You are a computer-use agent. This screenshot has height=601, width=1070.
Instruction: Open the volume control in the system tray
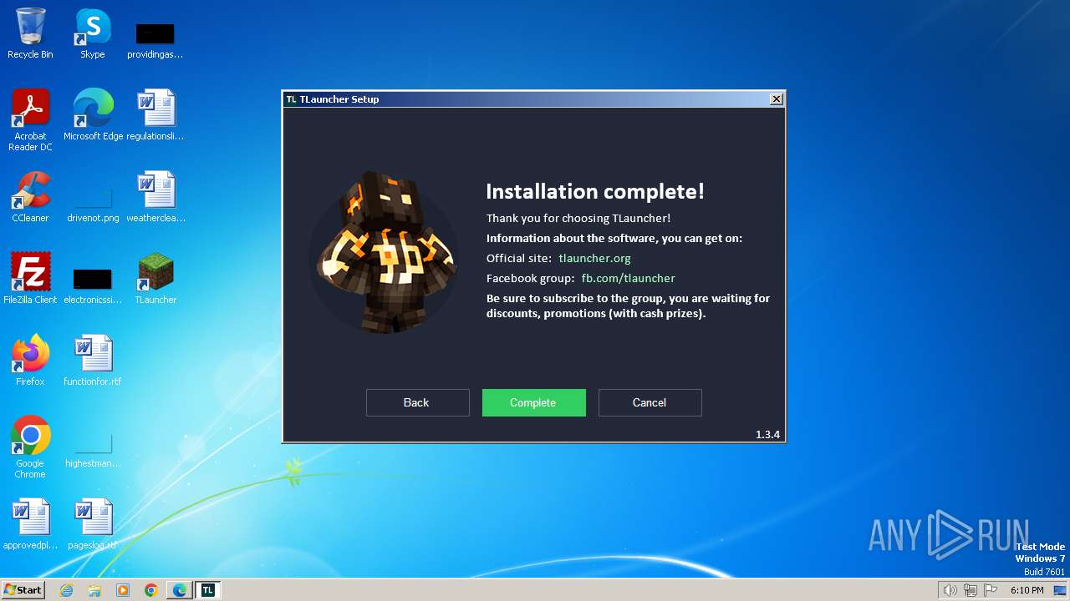(950, 590)
